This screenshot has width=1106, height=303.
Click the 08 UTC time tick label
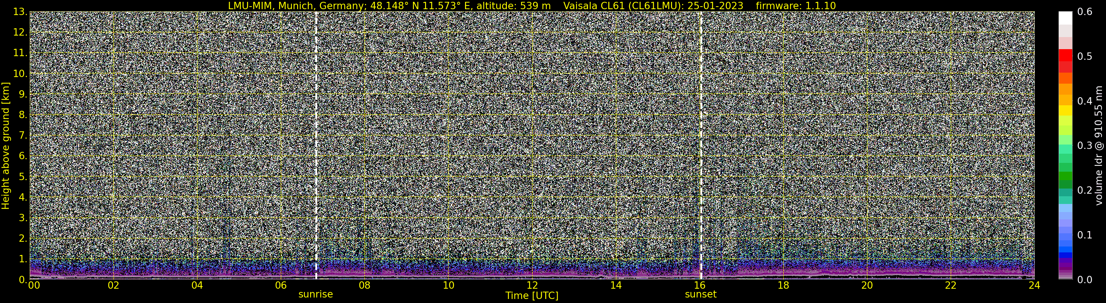[365, 286]
